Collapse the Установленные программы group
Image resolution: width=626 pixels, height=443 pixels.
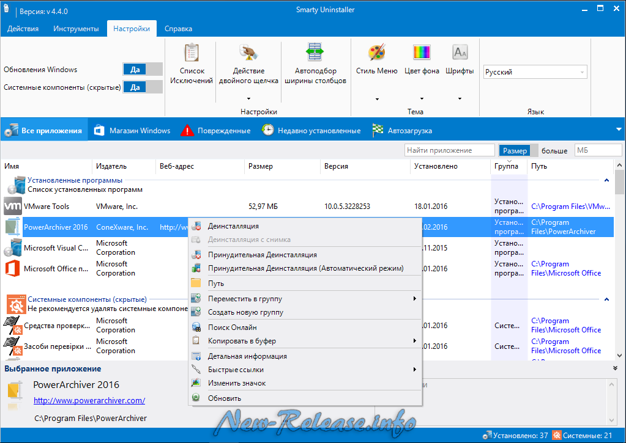(x=606, y=180)
